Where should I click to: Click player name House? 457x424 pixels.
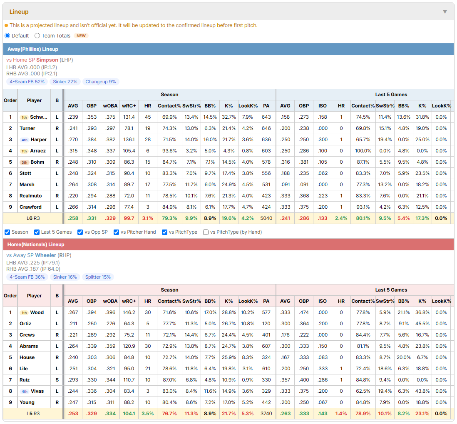coord(27,357)
